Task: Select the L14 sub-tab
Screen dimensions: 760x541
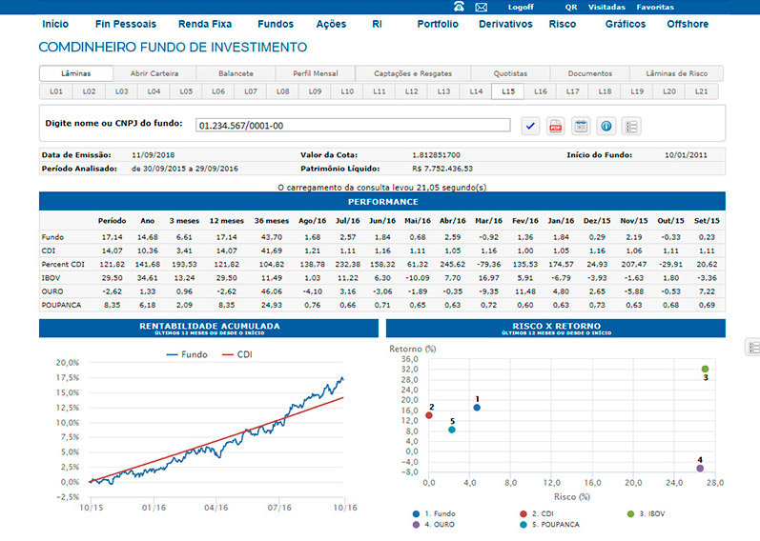Action: coord(476,91)
